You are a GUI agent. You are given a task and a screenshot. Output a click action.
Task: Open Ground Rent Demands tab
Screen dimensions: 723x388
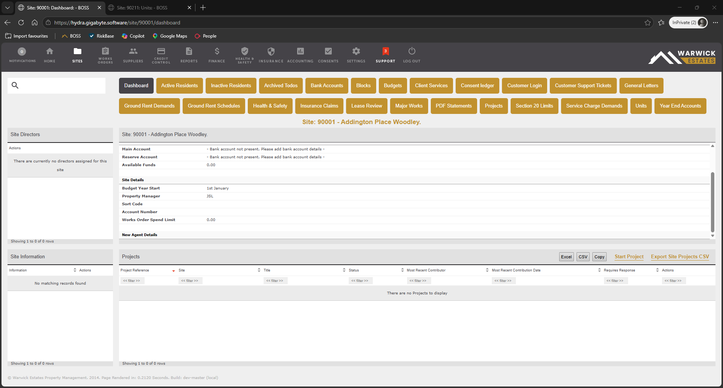(149, 106)
